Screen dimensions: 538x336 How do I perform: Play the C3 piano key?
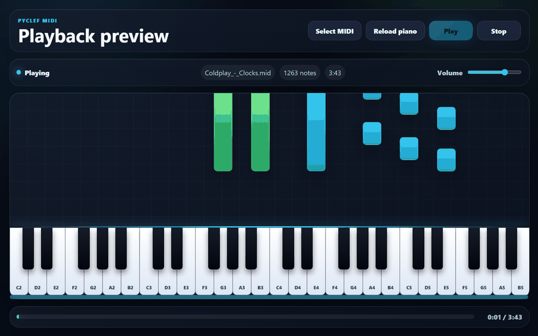pos(149,283)
